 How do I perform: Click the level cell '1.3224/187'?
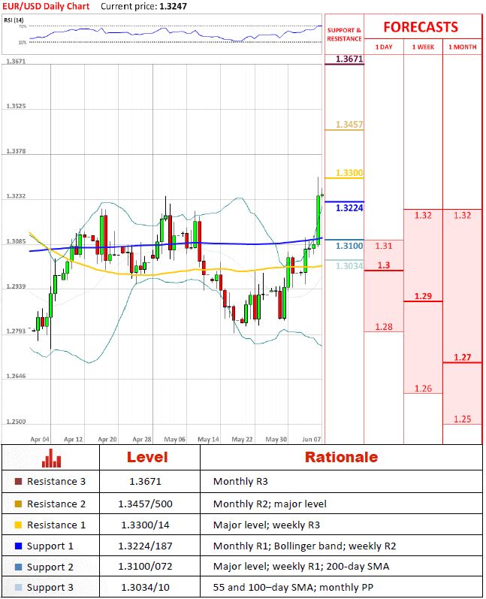(x=146, y=546)
